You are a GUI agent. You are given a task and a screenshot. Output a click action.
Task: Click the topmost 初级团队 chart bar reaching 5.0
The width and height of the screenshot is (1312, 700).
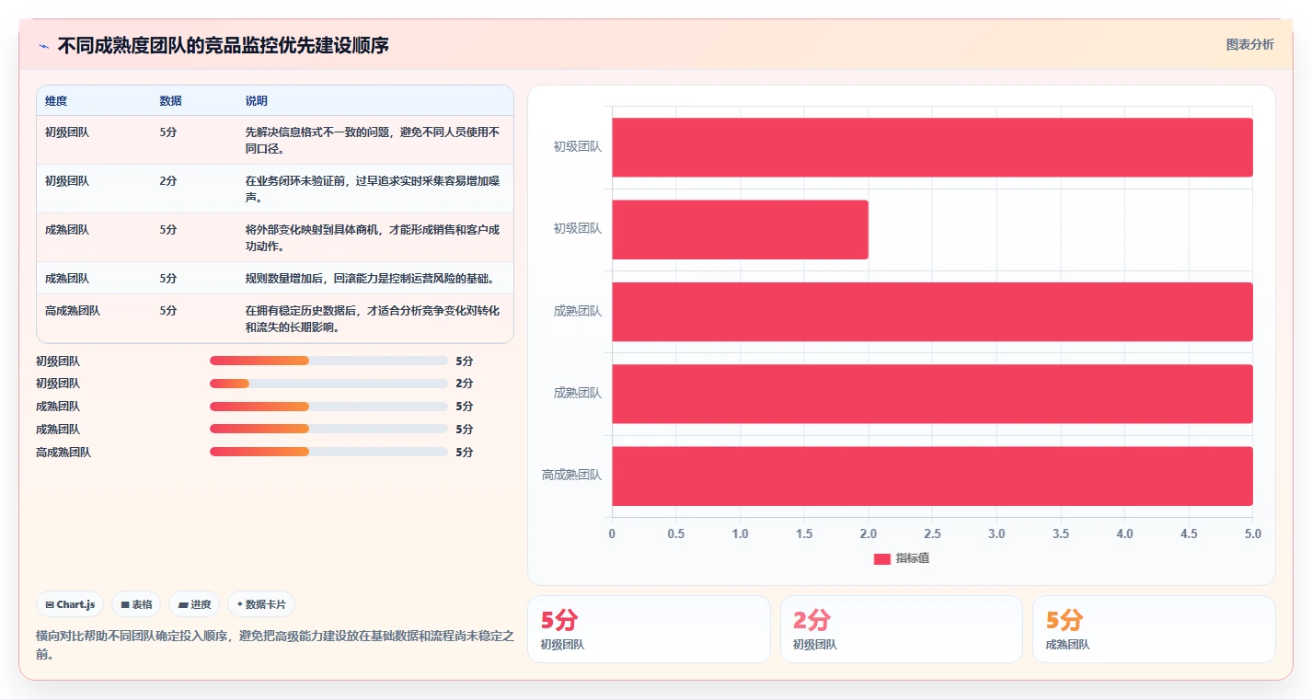[x=932, y=147]
